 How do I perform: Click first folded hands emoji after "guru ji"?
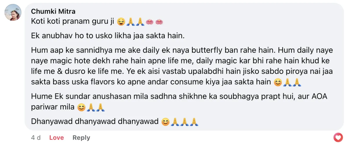[x=130, y=21]
